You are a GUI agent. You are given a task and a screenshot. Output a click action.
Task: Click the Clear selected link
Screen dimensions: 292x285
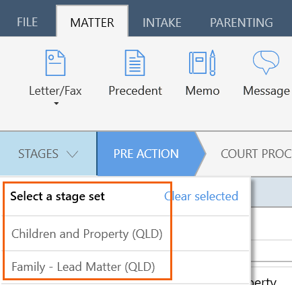(201, 196)
